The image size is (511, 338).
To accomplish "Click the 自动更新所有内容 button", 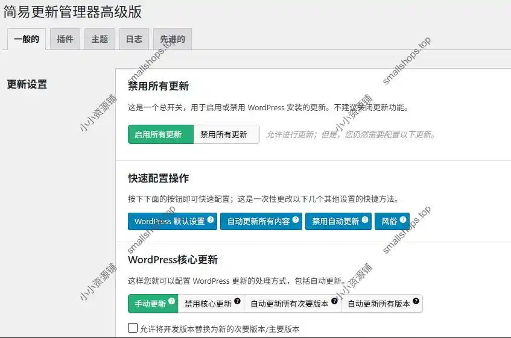I will click(x=261, y=221).
